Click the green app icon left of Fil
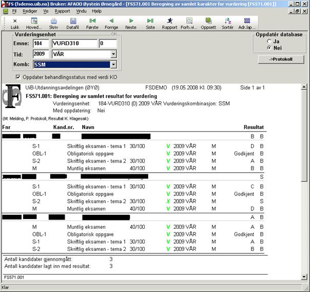 [x=6, y=11]
